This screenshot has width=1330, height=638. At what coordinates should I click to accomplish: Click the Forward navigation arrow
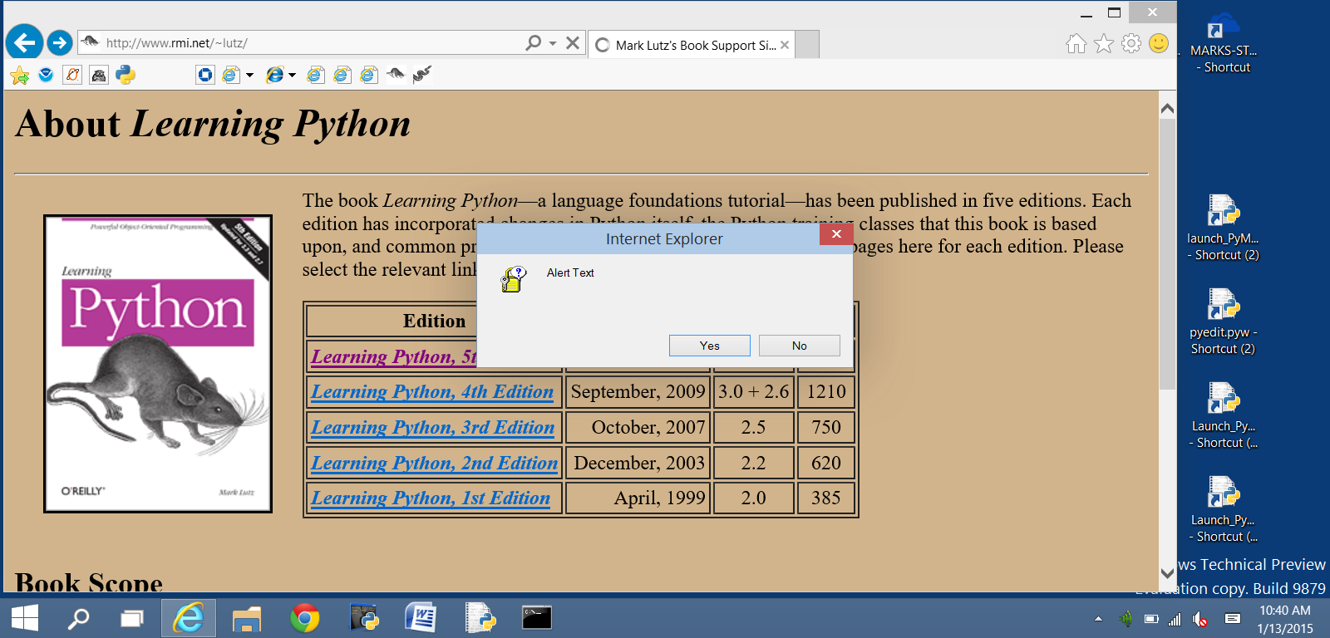pos(59,42)
